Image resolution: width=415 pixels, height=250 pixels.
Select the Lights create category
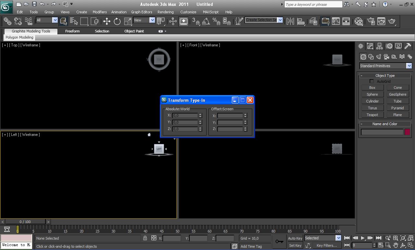point(379,57)
